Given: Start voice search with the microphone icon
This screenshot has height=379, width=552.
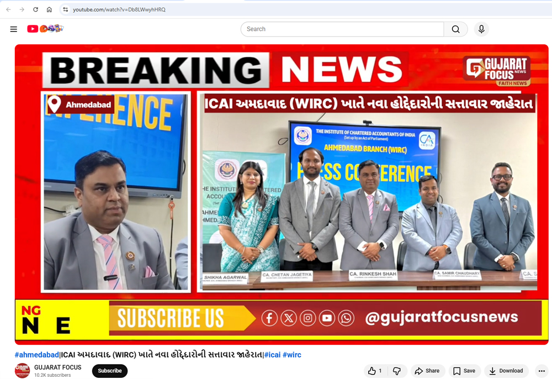Looking at the screenshot, I should tap(481, 29).
